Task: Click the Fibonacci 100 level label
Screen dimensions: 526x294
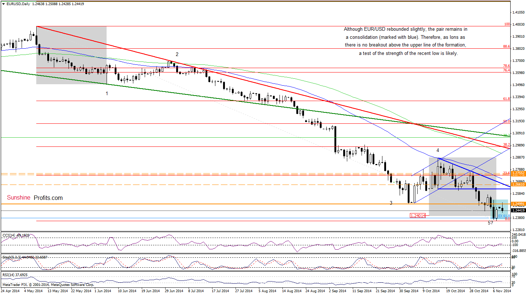Action: pos(507,24)
